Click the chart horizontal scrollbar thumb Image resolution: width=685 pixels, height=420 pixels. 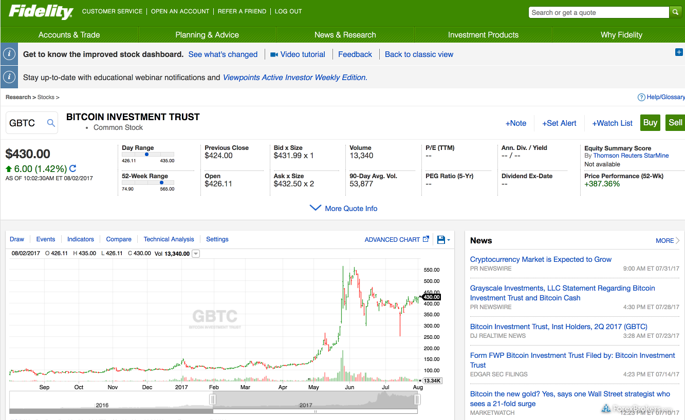tap(316, 411)
